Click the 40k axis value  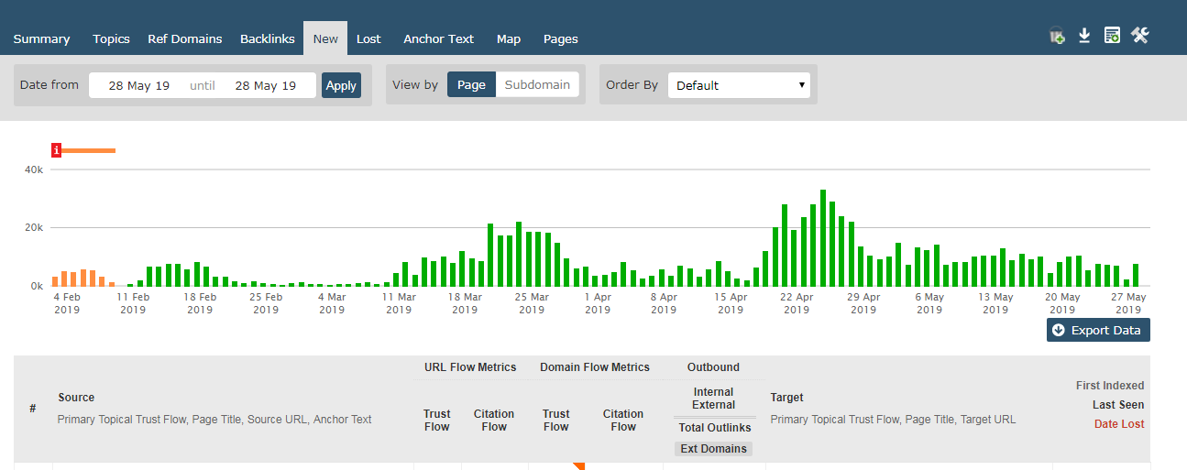pyautogui.click(x=34, y=169)
